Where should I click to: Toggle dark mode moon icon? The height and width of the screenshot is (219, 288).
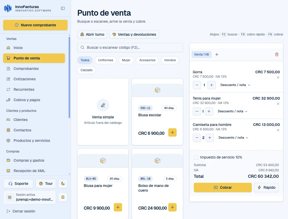(63, 184)
